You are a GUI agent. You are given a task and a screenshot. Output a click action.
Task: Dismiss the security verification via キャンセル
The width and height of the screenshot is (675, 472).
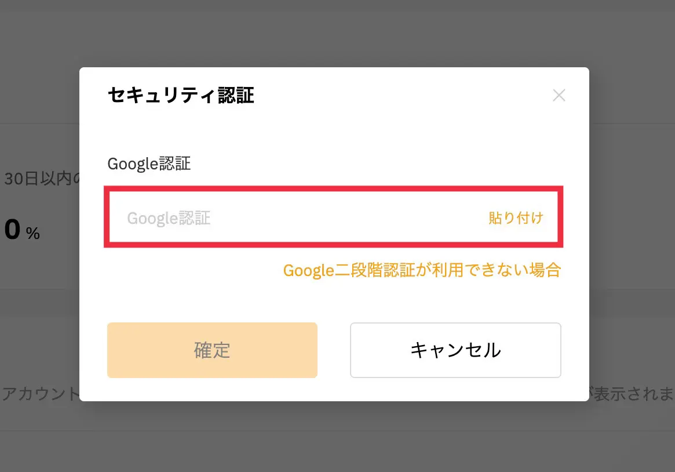click(455, 350)
